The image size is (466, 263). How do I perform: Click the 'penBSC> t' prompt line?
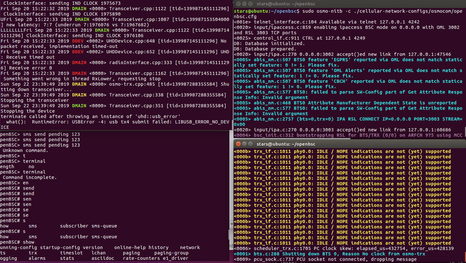coord(13,156)
